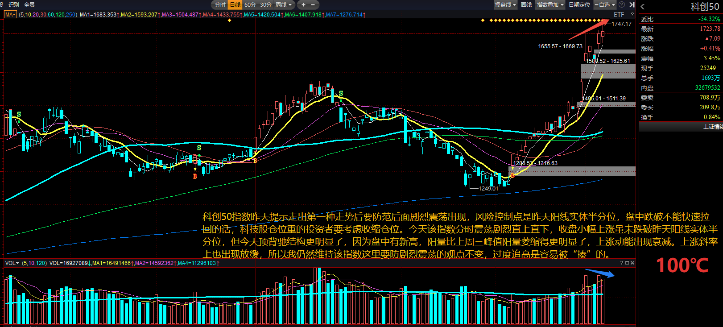Collapse side panel with the skip-to-end arrow icon
Image resolution: width=723 pixels, height=327 pixels.
632,5
